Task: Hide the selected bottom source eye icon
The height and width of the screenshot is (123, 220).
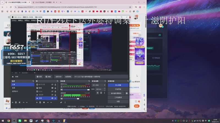Action: [52, 98]
